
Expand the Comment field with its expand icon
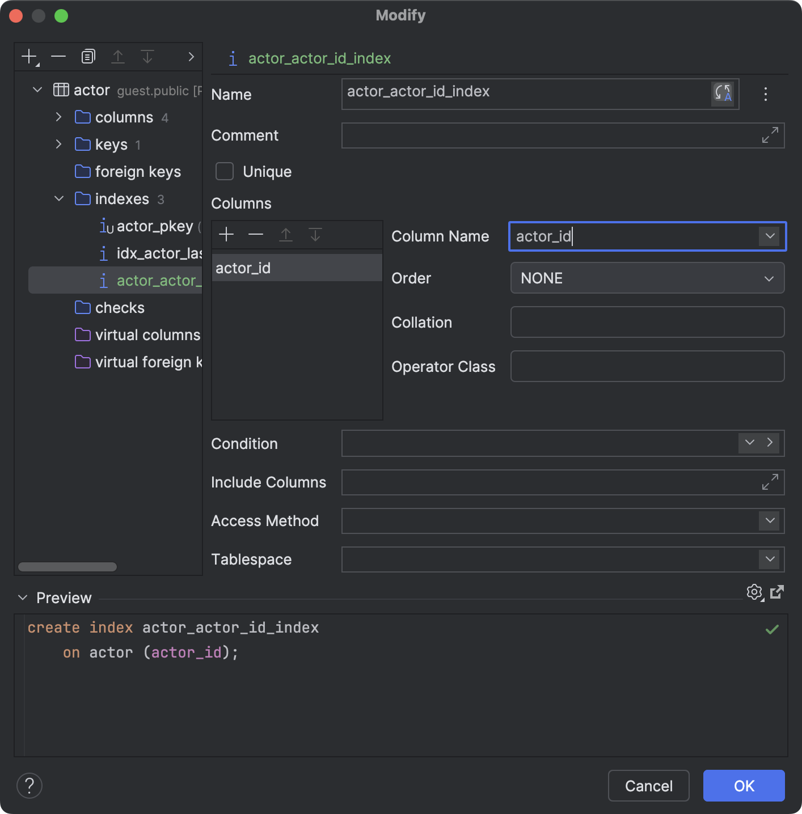[769, 135]
